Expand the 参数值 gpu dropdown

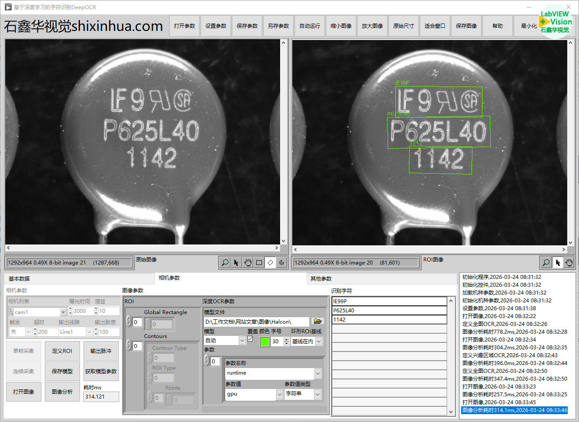[x=279, y=394]
